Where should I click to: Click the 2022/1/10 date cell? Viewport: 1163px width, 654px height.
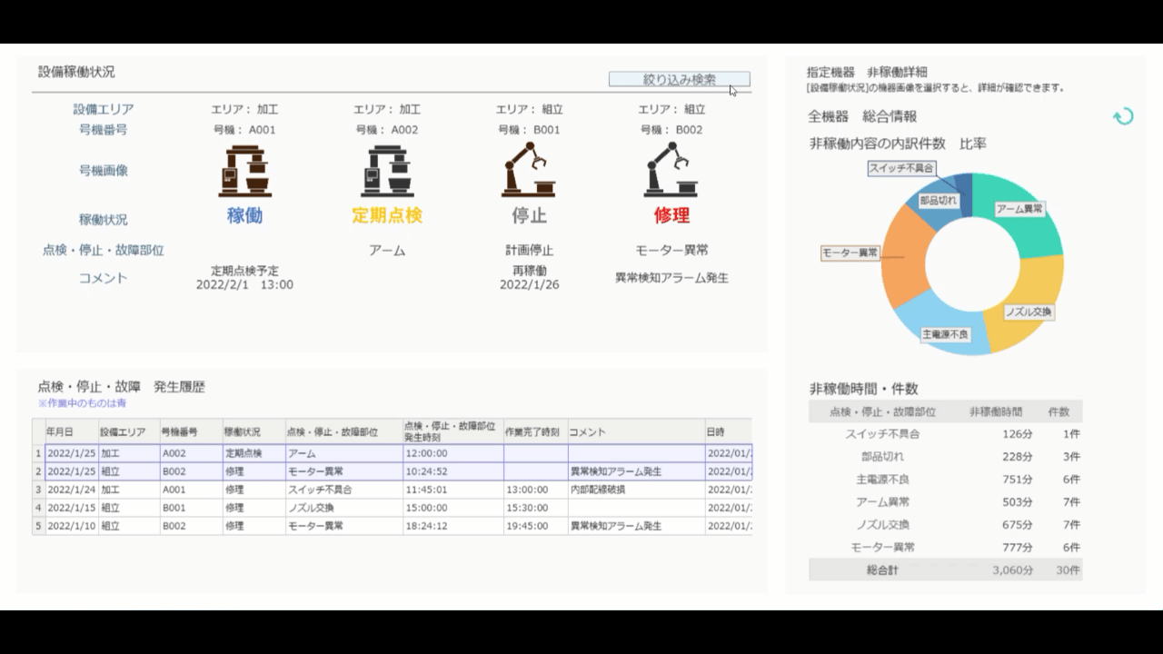pos(71,526)
